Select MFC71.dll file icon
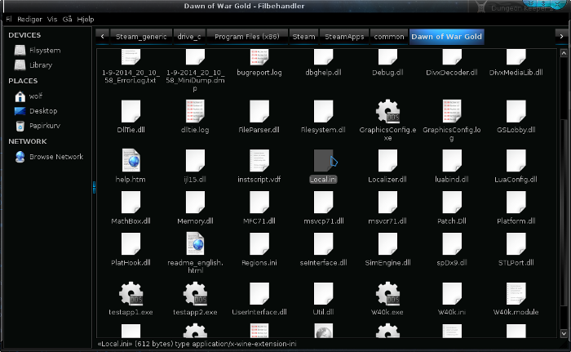571x352 pixels. [259, 202]
